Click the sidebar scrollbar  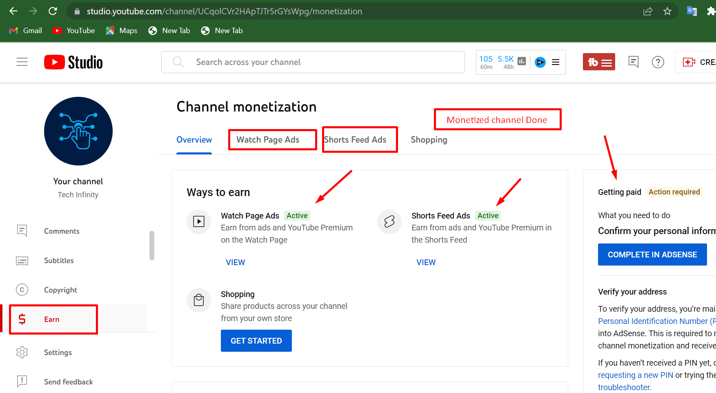pos(152,245)
